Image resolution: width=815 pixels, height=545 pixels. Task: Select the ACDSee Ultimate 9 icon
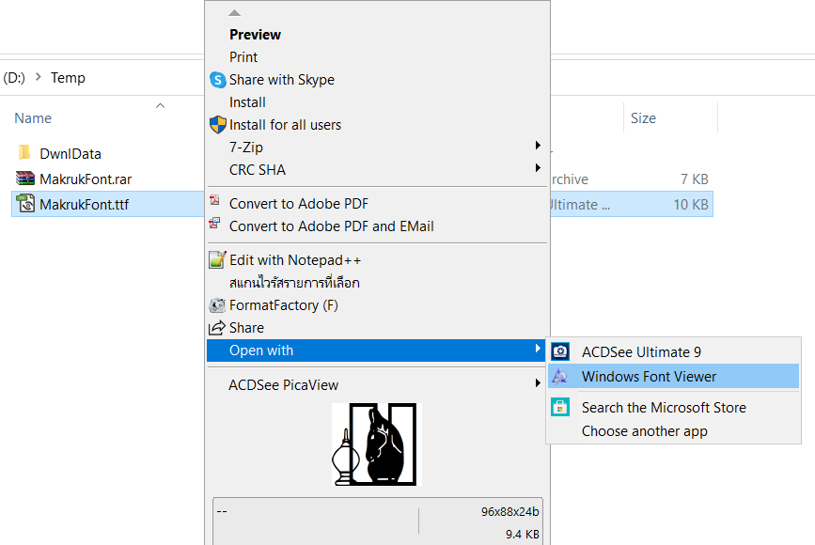coord(562,351)
